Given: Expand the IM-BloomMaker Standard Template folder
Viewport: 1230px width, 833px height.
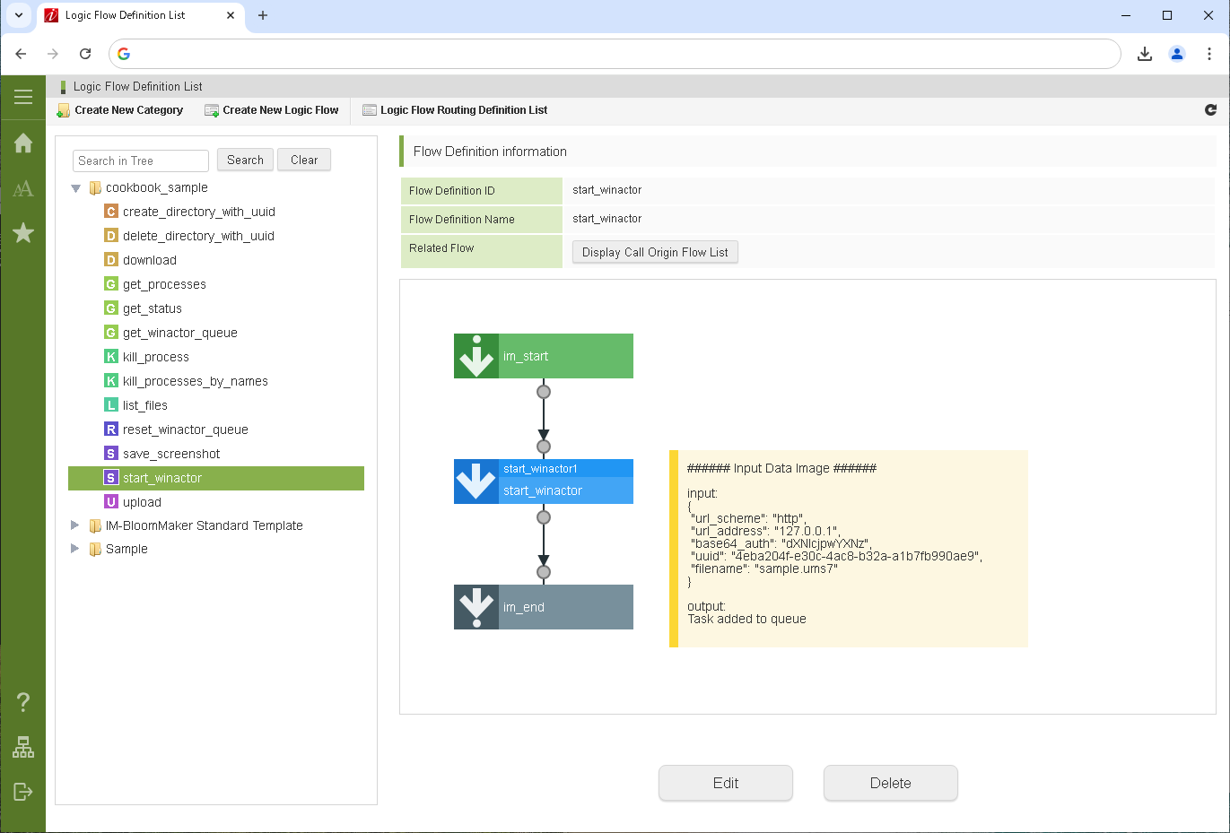Looking at the screenshot, I should tap(75, 525).
